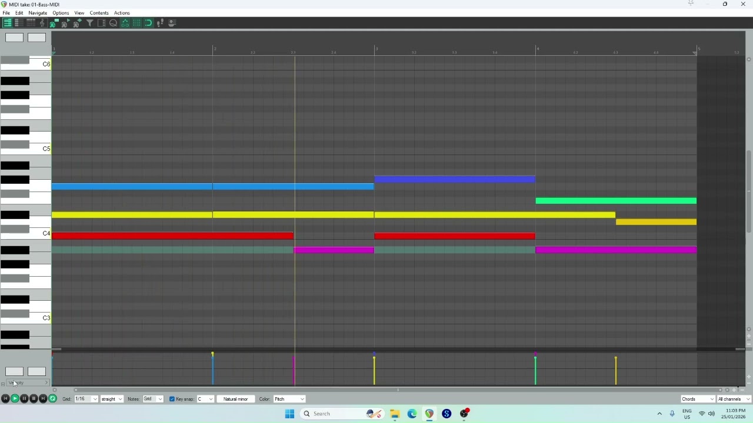753x423 pixels.
Task: Open the Grid 1/16 dropdown
Action: click(86, 399)
